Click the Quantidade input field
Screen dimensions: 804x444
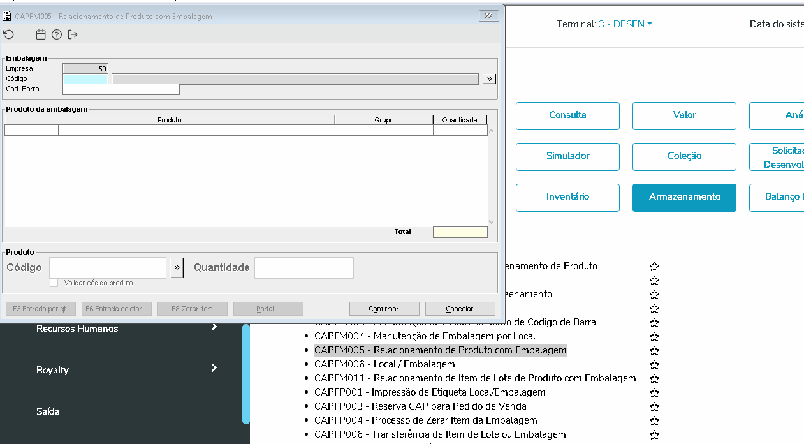coord(304,268)
